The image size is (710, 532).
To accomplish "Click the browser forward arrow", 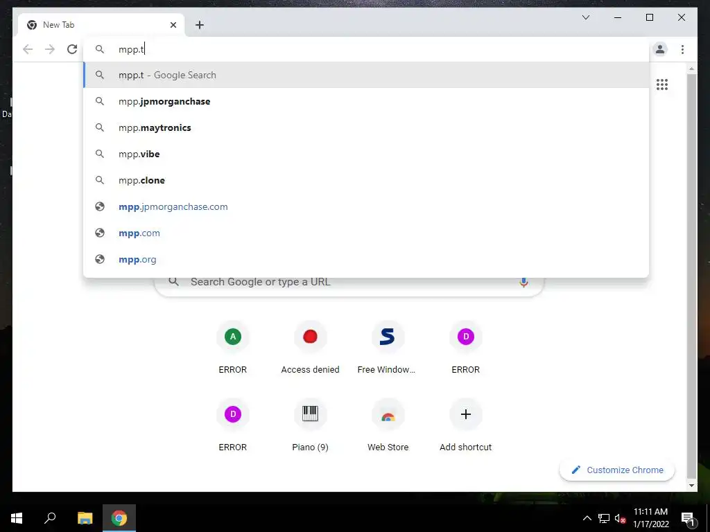I will tap(50, 49).
